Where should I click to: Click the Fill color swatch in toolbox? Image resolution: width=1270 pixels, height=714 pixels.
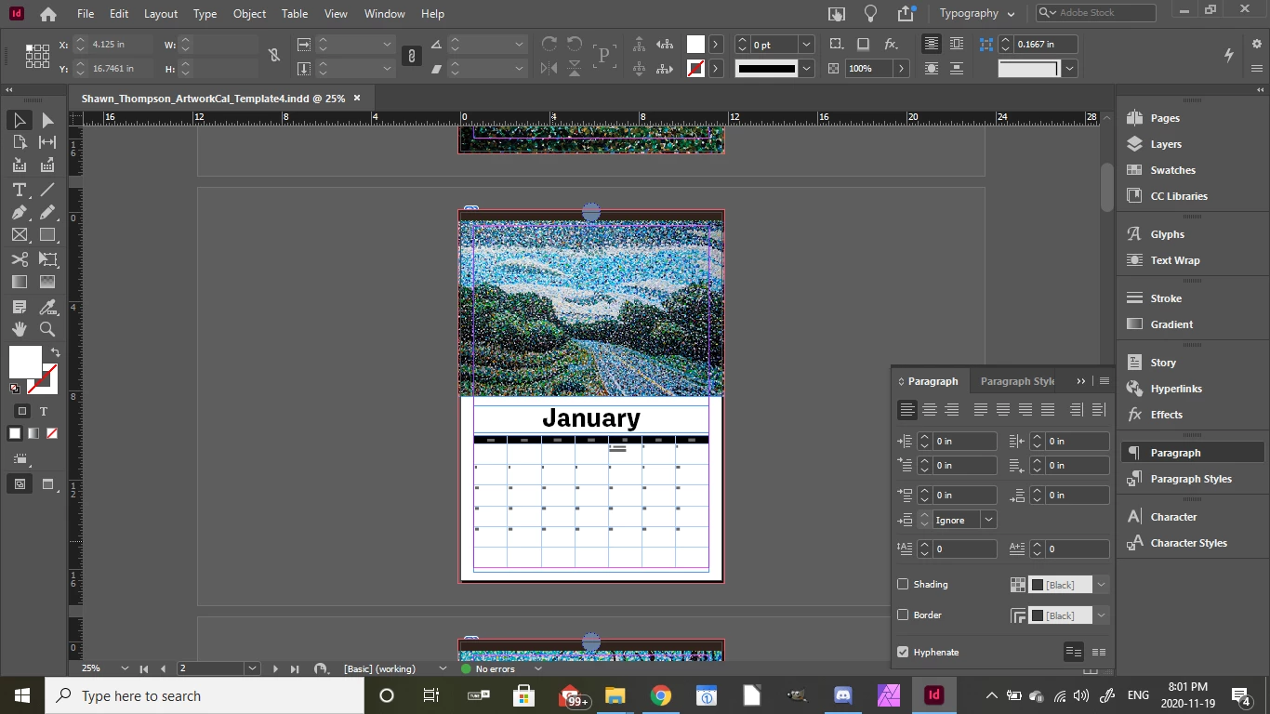[x=25, y=362]
